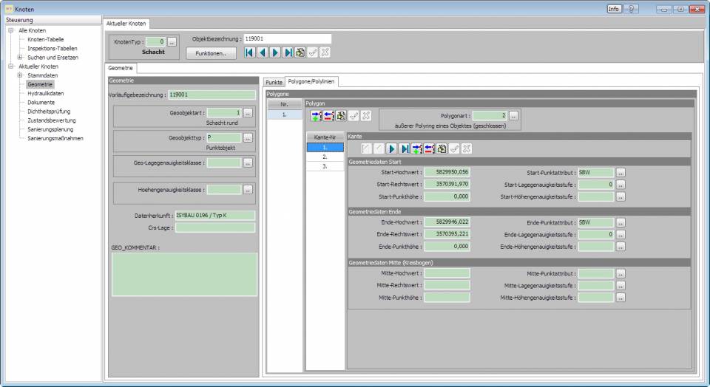This screenshot has width=710, height=387.
Task: Open Hoehengenauigkeitsklasse lookup button
Action: (x=248, y=190)
